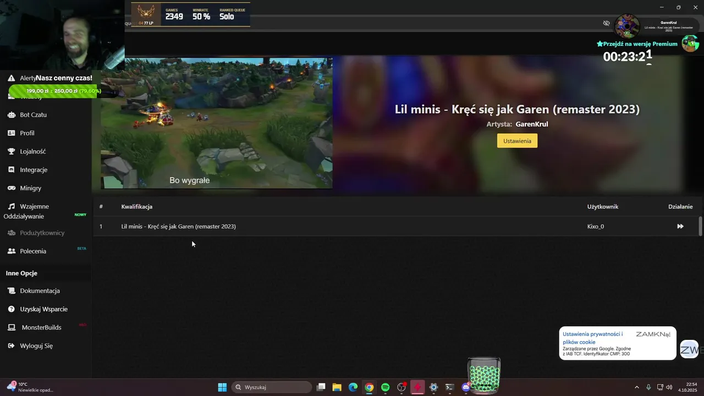Select Wzajemne Oddziaływanie in the sidebar
The width and height of the screenshot is (704, 396).
coord(28,211)
